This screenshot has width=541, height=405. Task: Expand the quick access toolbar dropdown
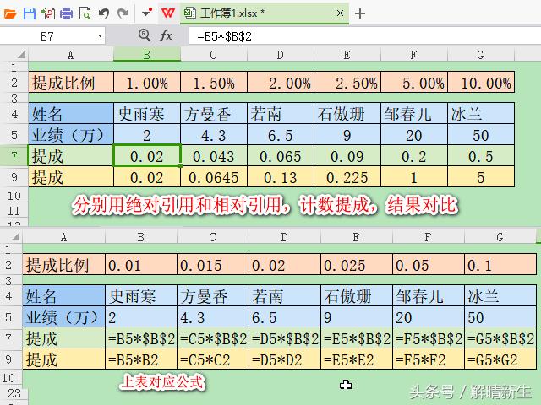point(147,13)
